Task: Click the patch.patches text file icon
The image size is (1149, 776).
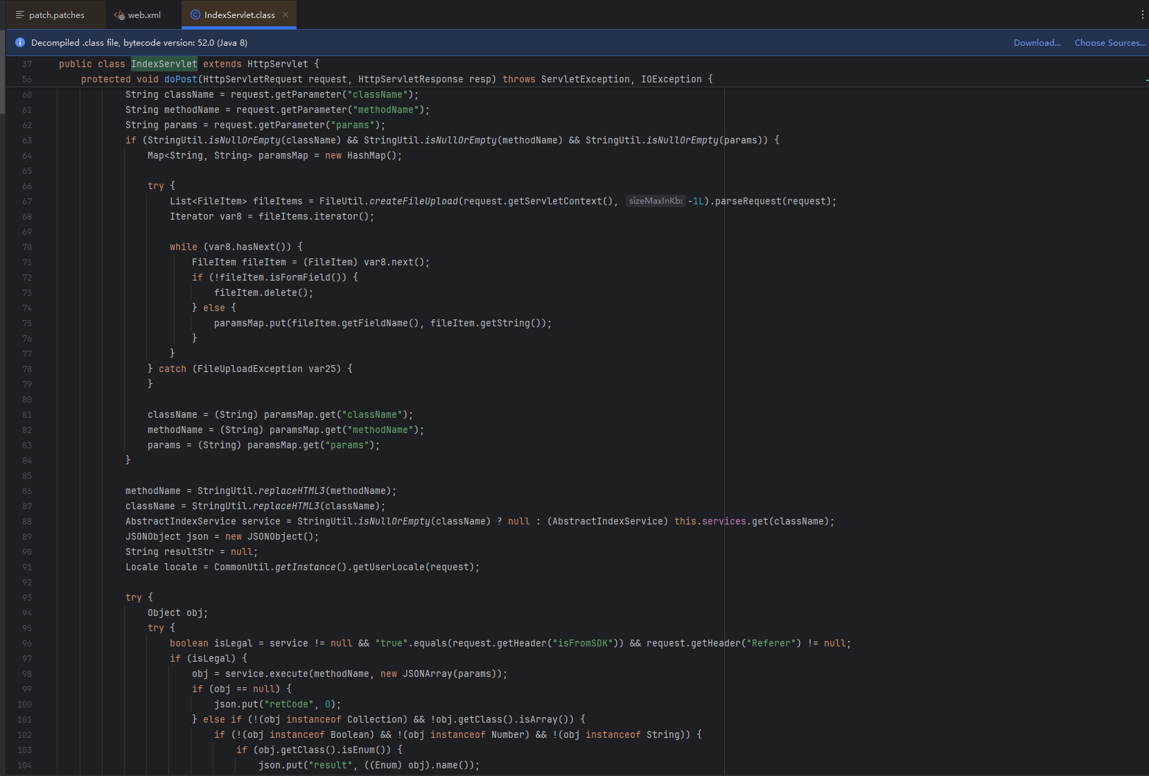Action: 19,15
